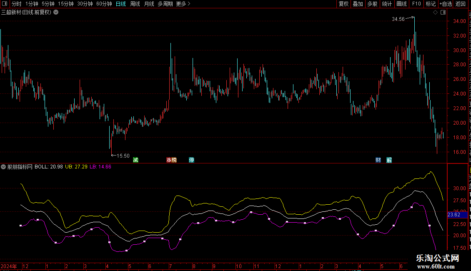This screenshot has height=271, width=471.
Task: Switch to 分时 view
Action: click(17, 4)
